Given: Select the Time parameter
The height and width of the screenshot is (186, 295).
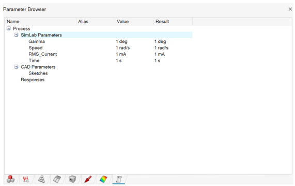Looking at the screenshot, I should click(x=34, y=60).
